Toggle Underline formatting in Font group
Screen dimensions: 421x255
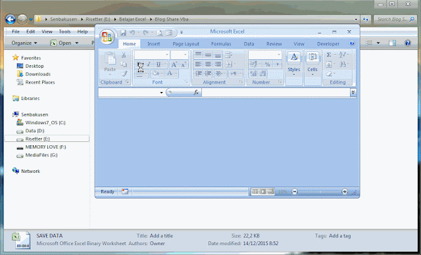tap(159, 64)
